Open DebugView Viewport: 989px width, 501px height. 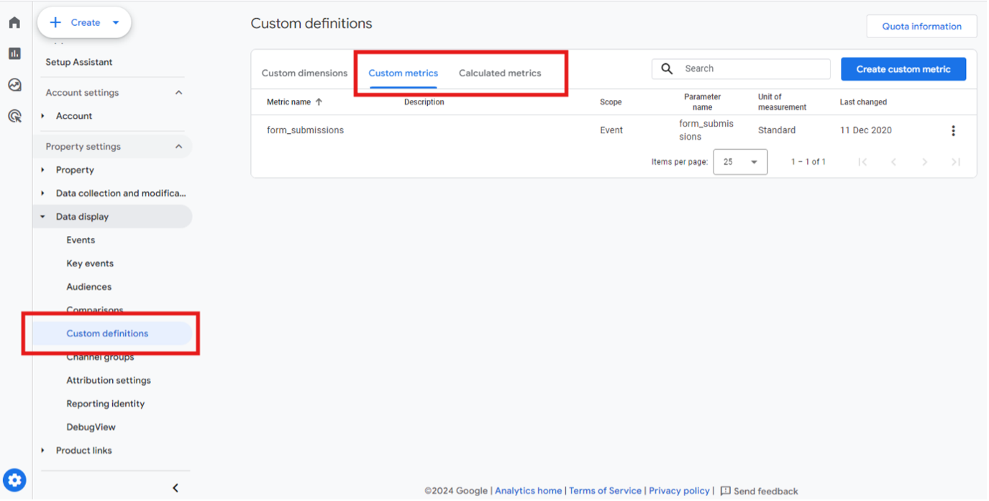click(91, 427)
